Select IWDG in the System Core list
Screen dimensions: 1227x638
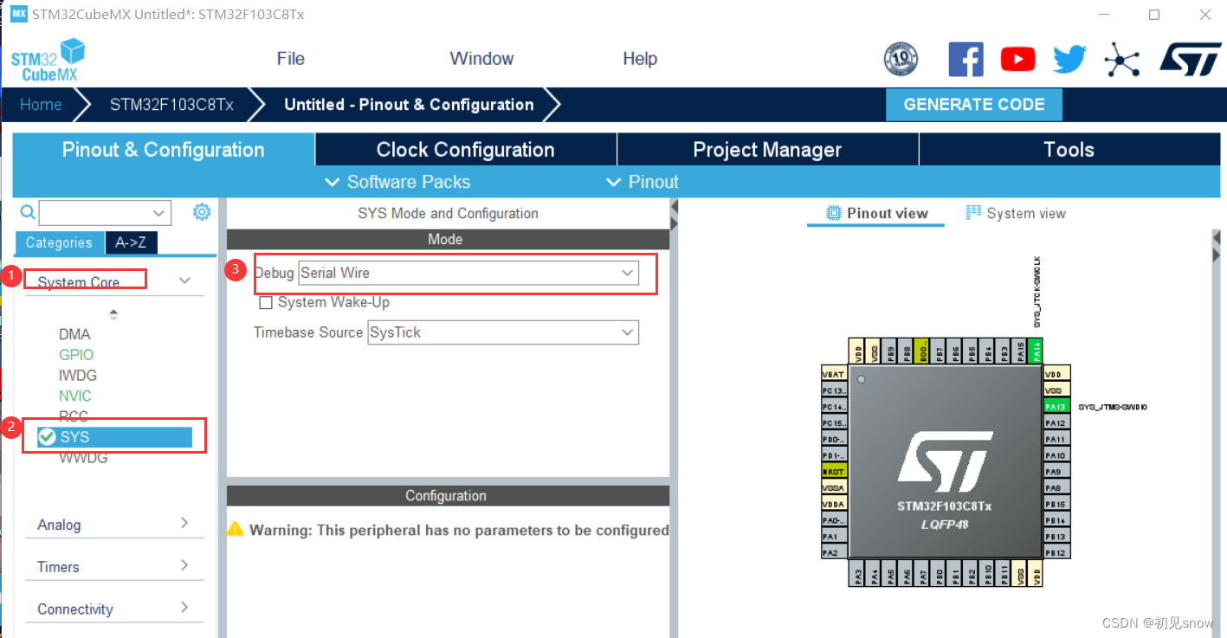(78, 376)
